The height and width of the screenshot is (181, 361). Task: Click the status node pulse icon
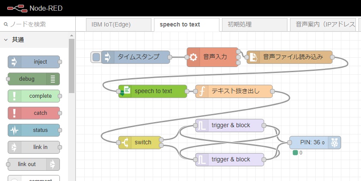[x=14, y=130]
